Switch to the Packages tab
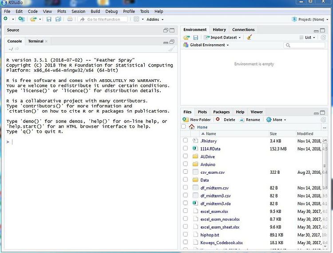 click(221, 112)
